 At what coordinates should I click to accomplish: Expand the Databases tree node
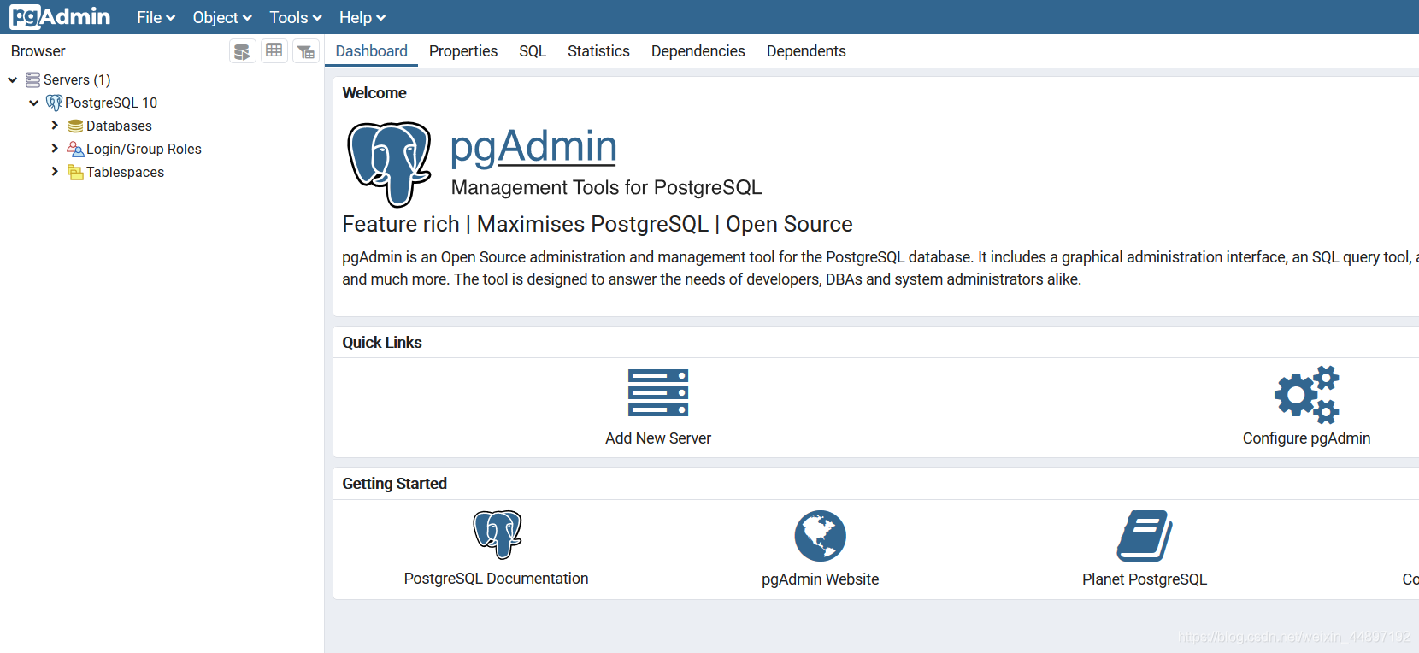click(55, 126)
